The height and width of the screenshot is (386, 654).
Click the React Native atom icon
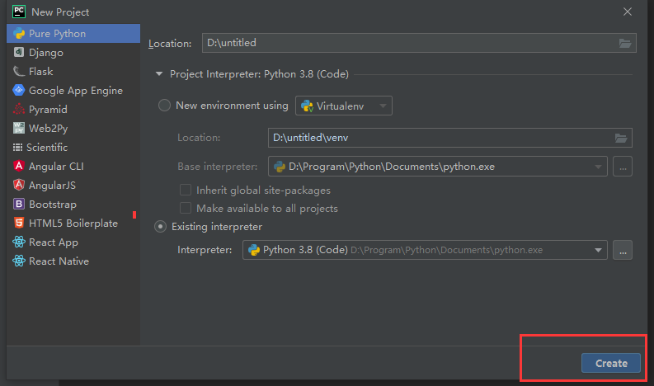[19, 261]
